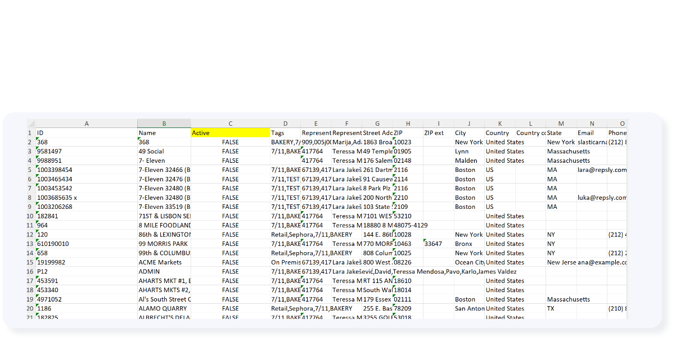Click the yellow Active header cell
This screenshot has height=342, width=676.
point(230,133)
